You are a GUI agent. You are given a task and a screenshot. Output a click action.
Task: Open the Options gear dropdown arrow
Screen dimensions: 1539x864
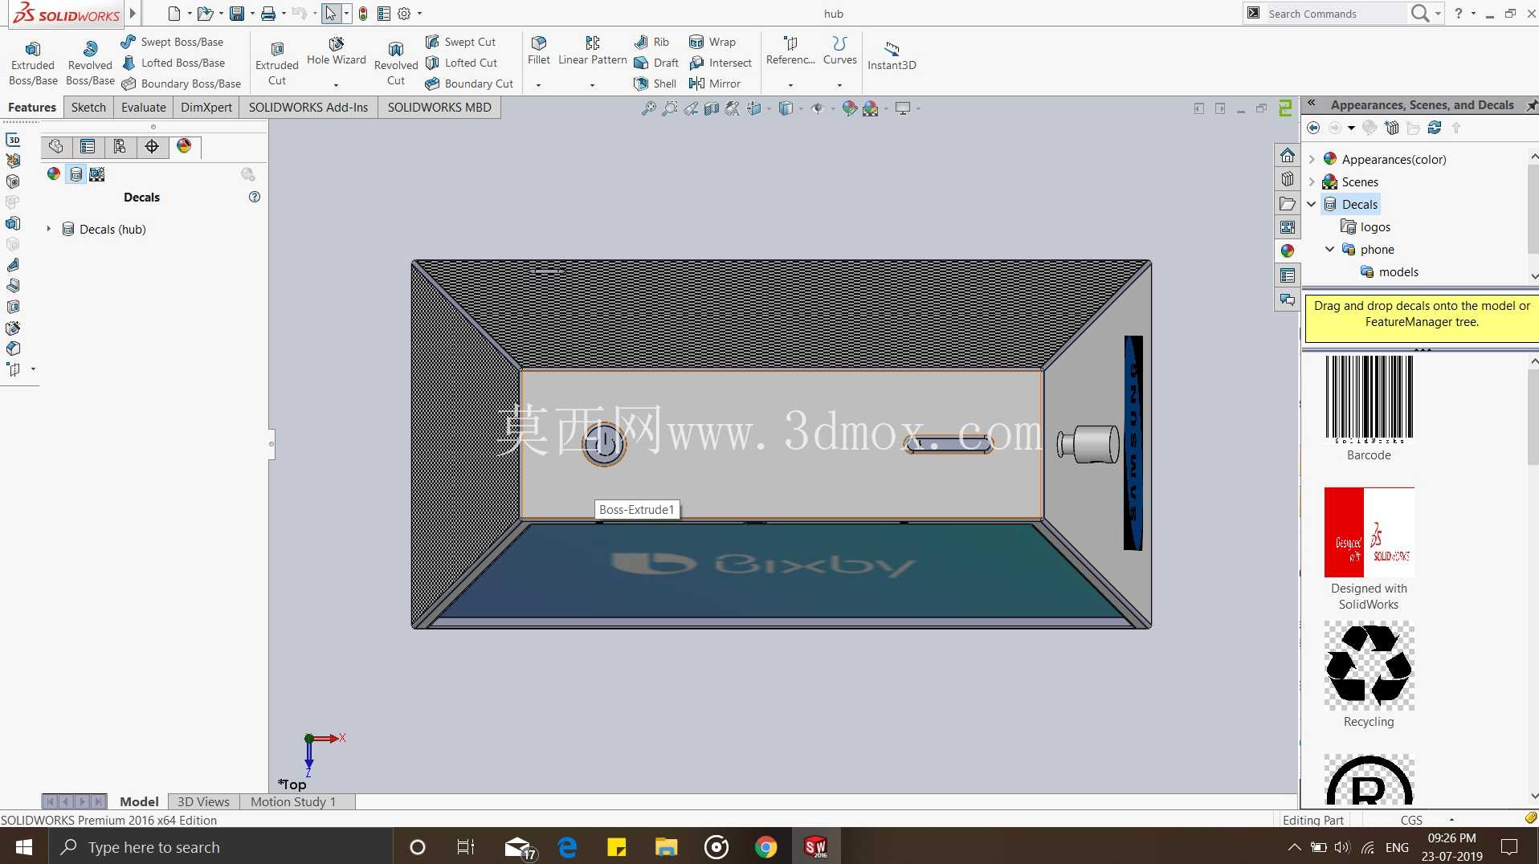click(x=419, y=14)
